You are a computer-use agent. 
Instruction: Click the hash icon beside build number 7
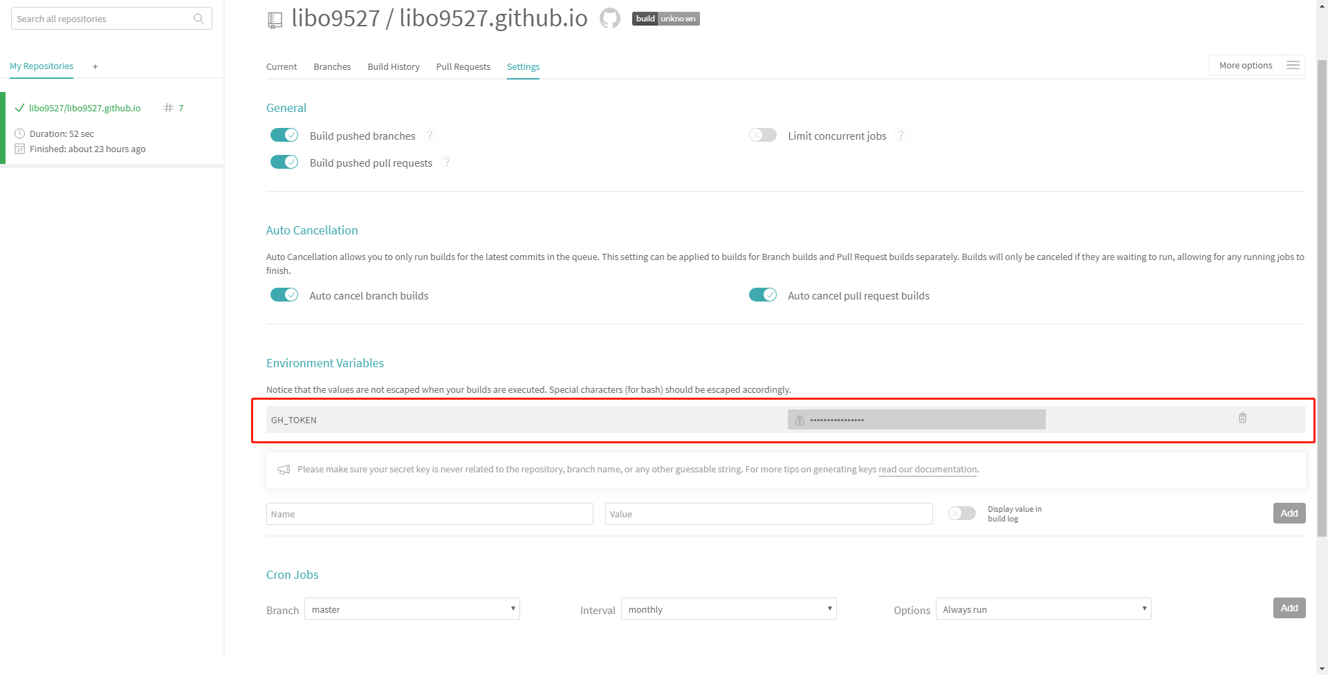(168, 108)
